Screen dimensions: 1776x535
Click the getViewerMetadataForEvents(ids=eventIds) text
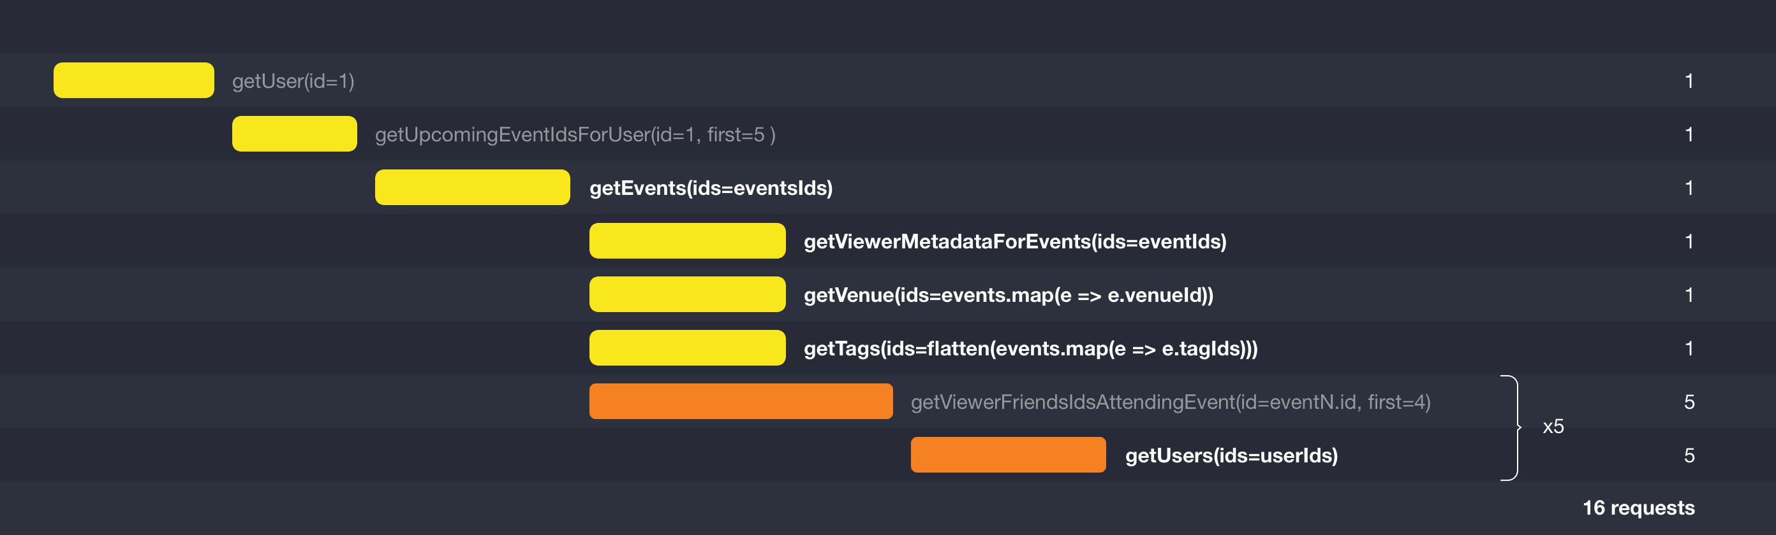(x=1015, y=241)
